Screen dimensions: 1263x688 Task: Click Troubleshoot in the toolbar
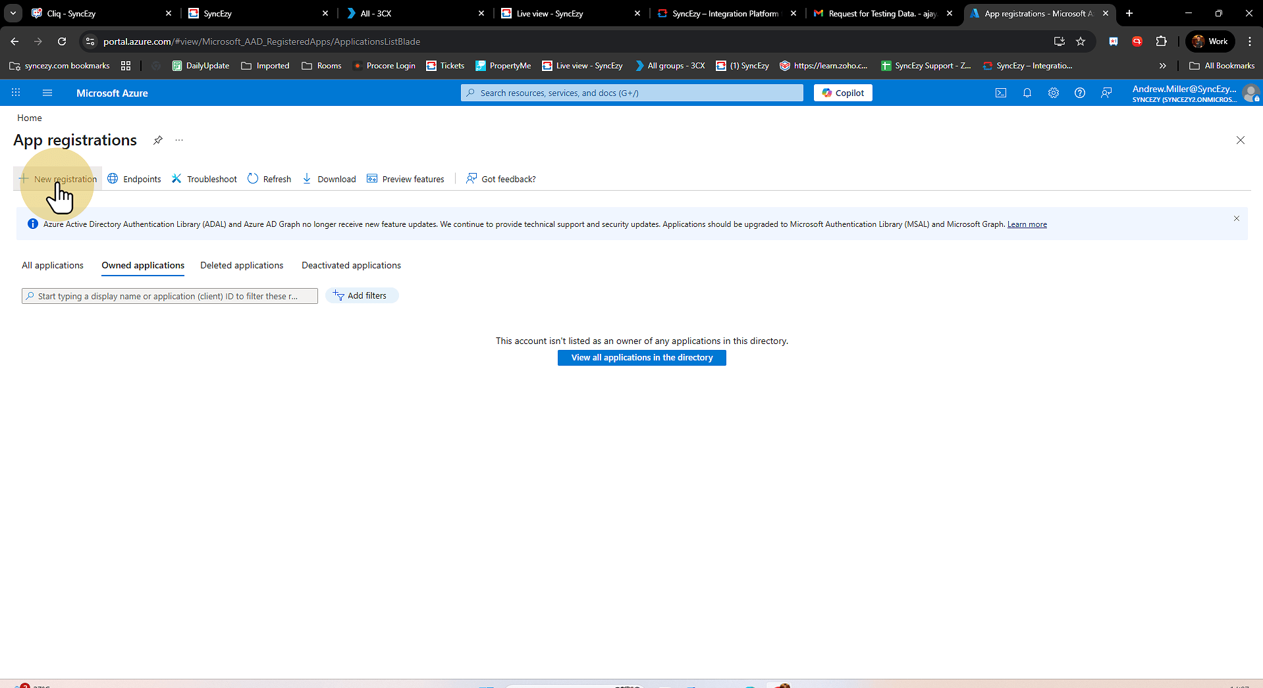click(204, 179)
